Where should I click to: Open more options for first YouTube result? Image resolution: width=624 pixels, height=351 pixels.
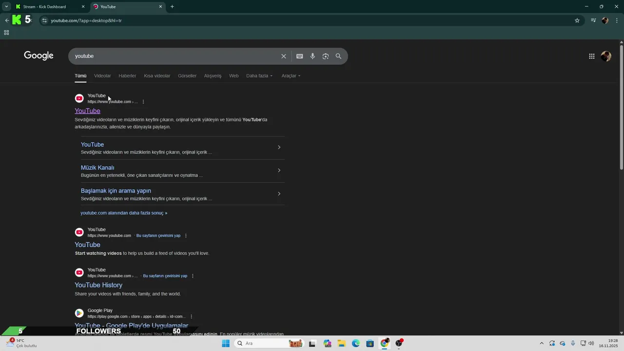[x=143, y=102]
